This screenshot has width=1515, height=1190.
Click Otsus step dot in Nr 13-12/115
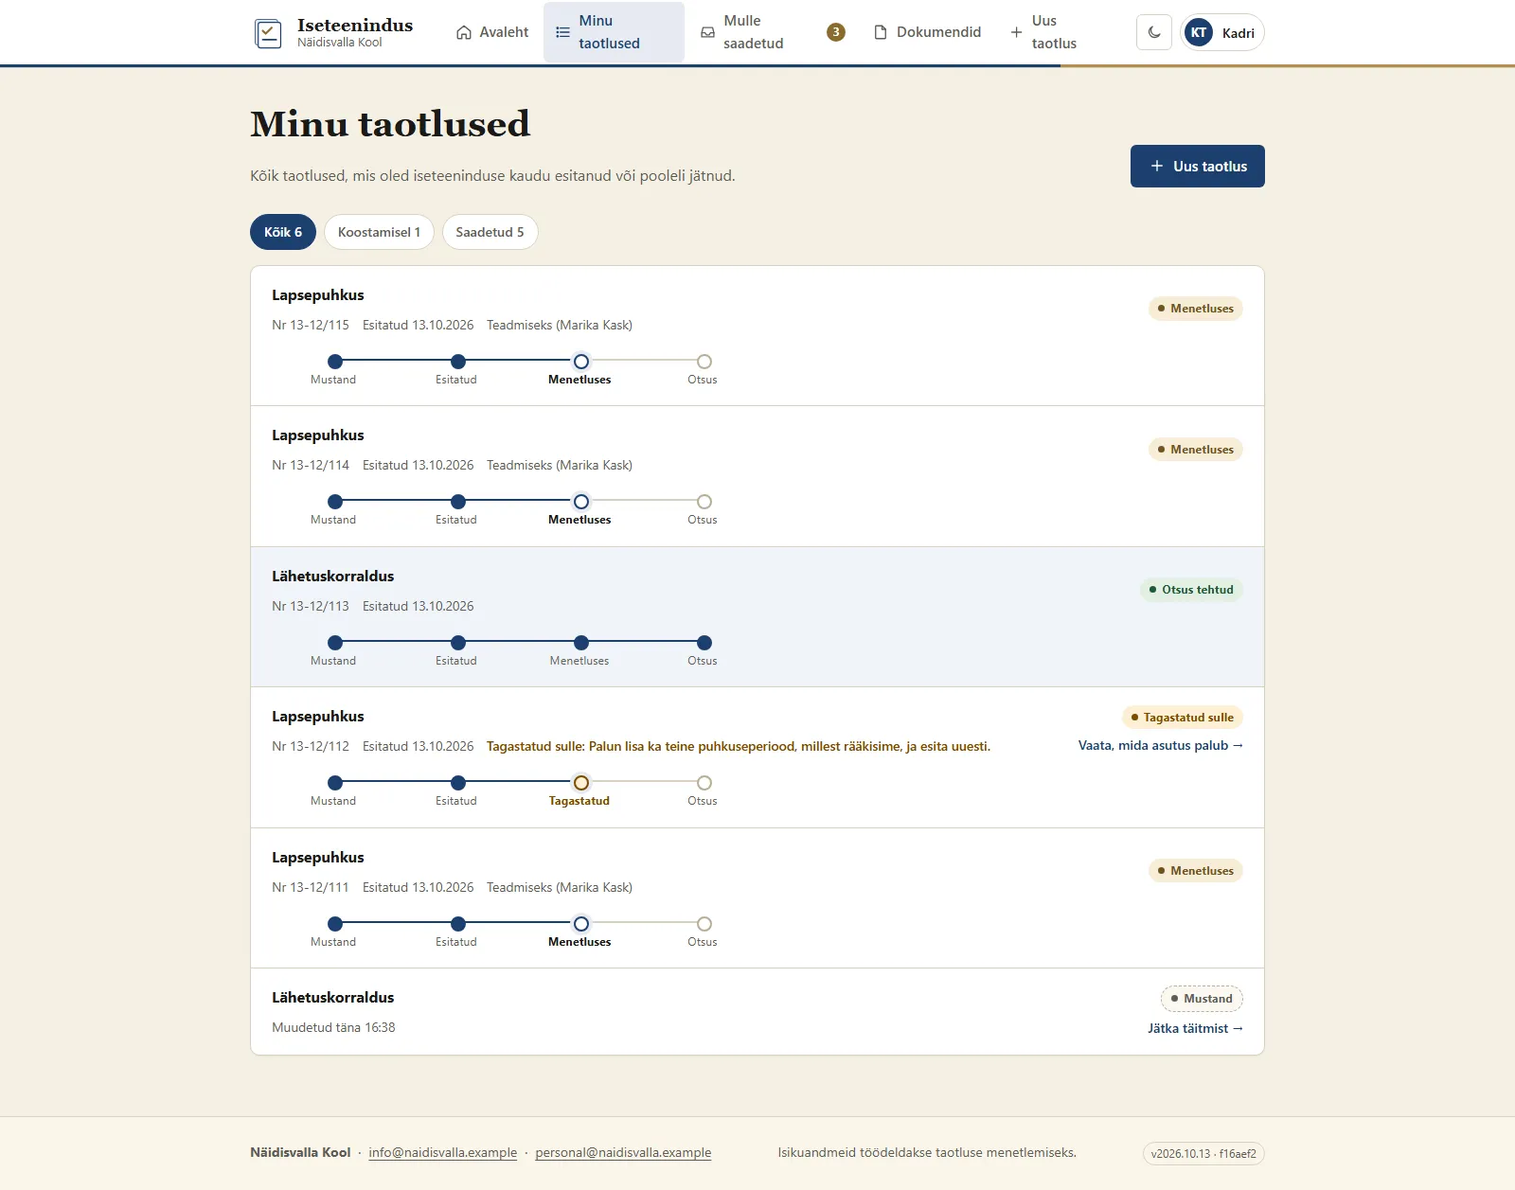click(x=704, y=362)
